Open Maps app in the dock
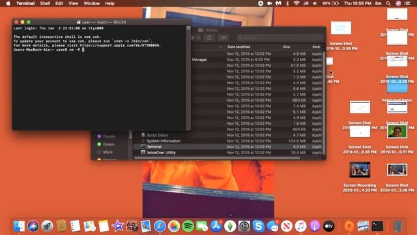This screenshot has width=417, height=235. click(90, 227)
